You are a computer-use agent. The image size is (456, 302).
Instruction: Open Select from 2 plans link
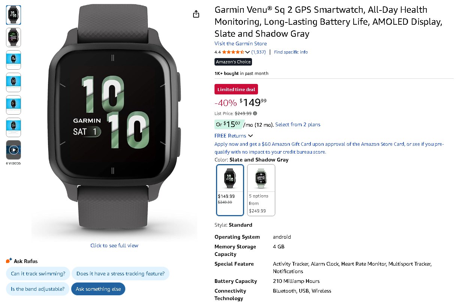coord(298,124)
